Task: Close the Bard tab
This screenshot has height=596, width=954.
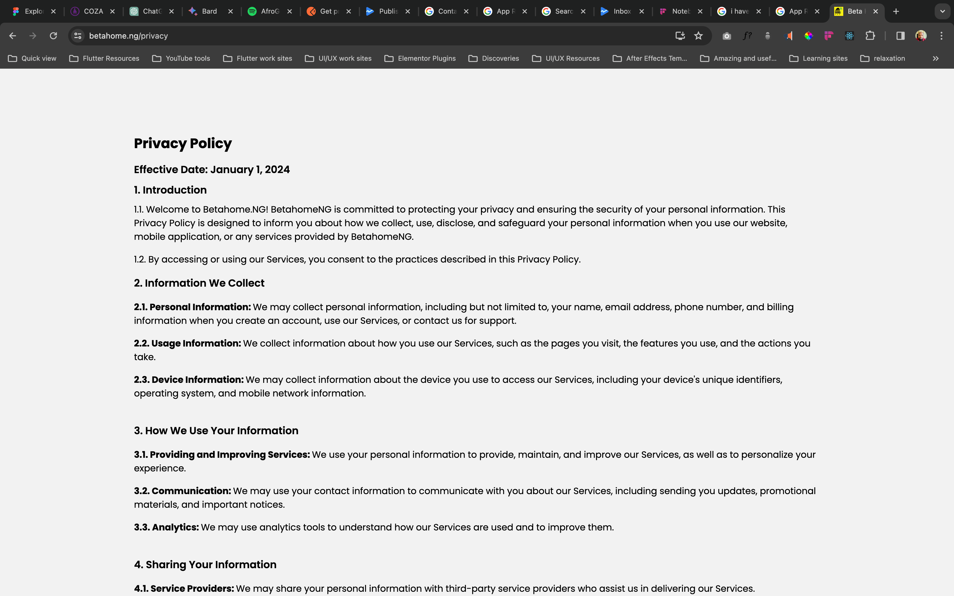Action: pos(231,11)
